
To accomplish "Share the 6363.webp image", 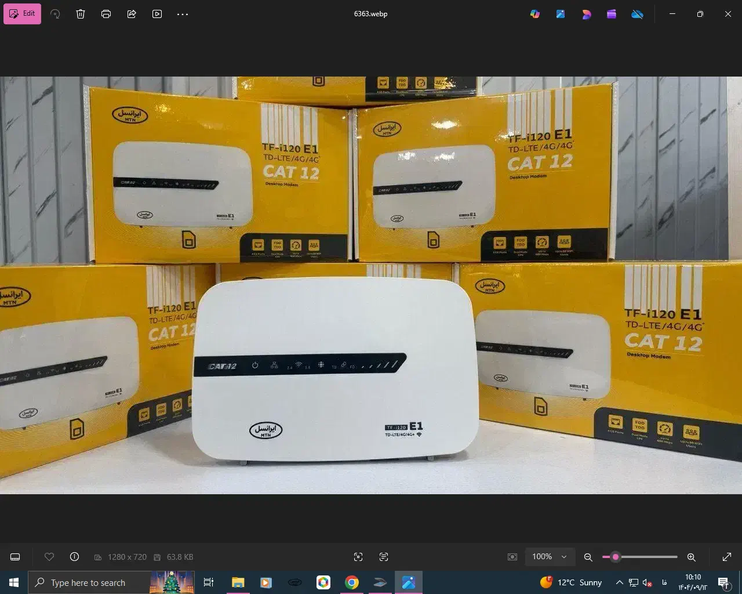I will 132,14.
